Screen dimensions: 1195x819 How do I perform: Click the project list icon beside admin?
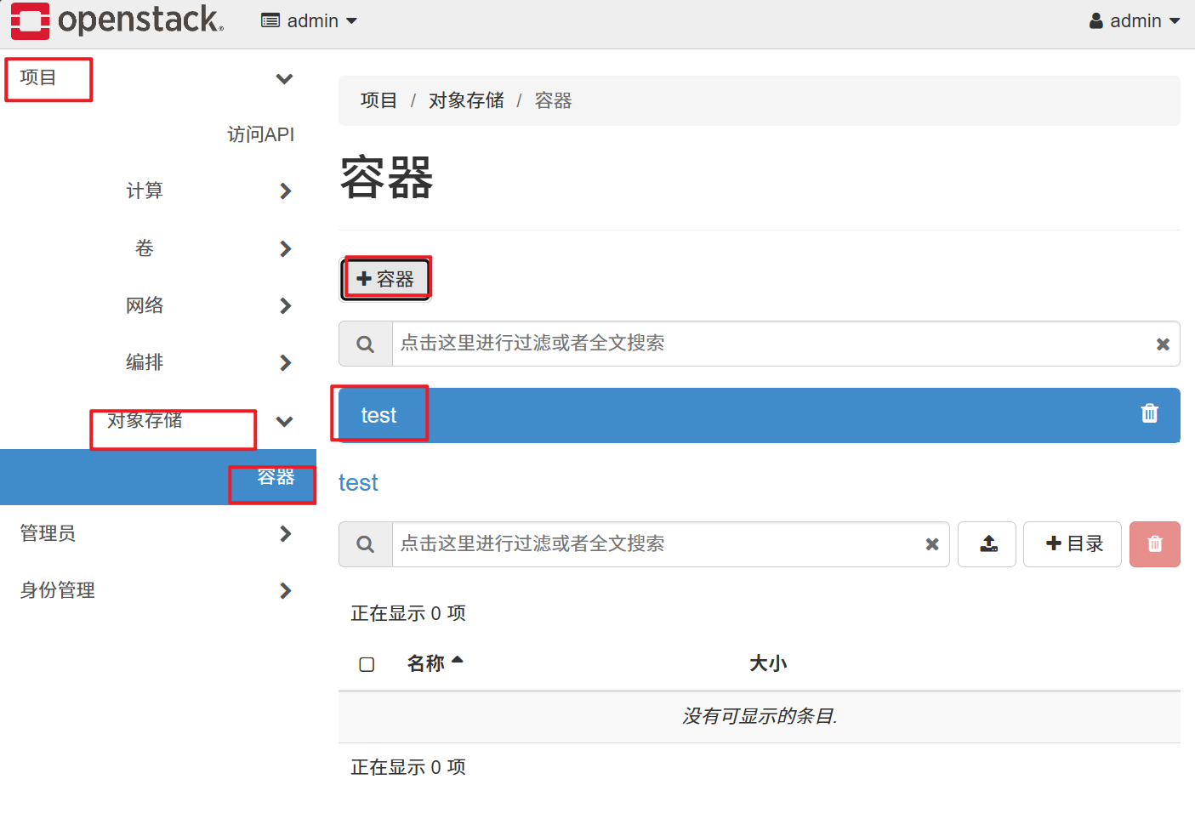click(x=270, y=20)
